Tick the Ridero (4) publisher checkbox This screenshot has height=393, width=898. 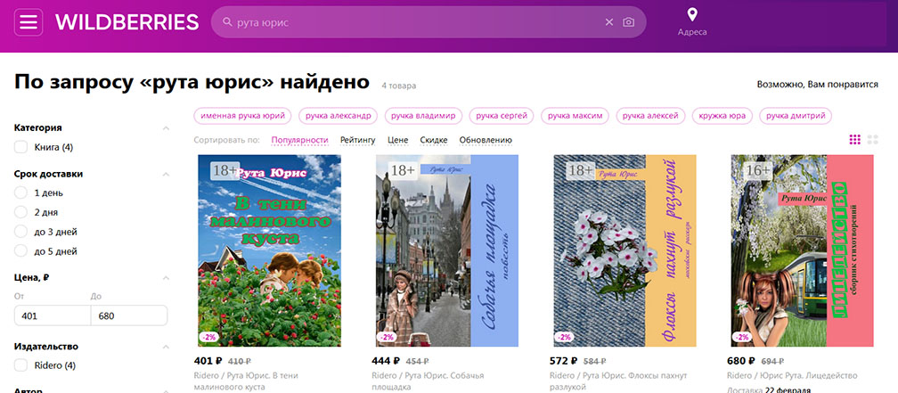[x=21, y=365]
